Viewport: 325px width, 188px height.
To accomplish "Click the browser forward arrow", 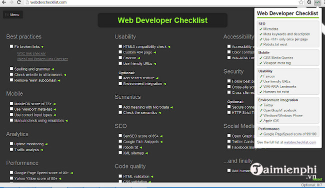I will (11, 2).
